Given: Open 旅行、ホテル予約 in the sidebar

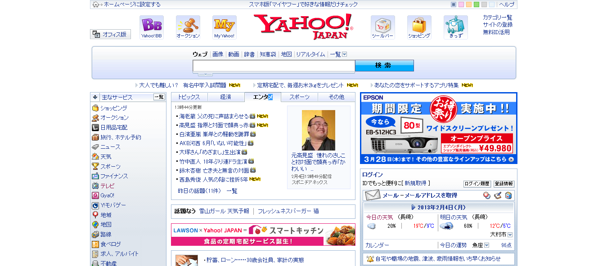Looking at the screenshot, I should pyautogui.click(x=121, y=137).
